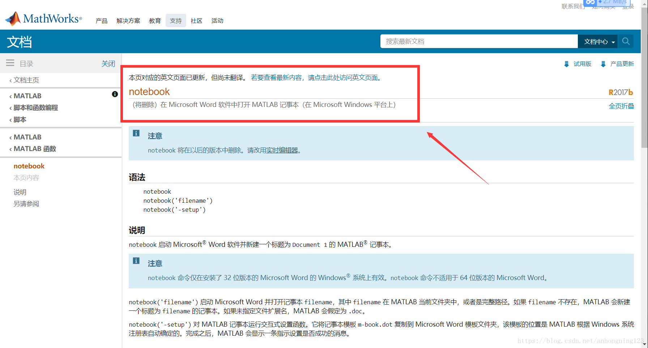The width and height of the screenshot is (648, 348).
Task: Click the download icon beside 试用版
Action: pyautogui.click(x=566, y=64)
